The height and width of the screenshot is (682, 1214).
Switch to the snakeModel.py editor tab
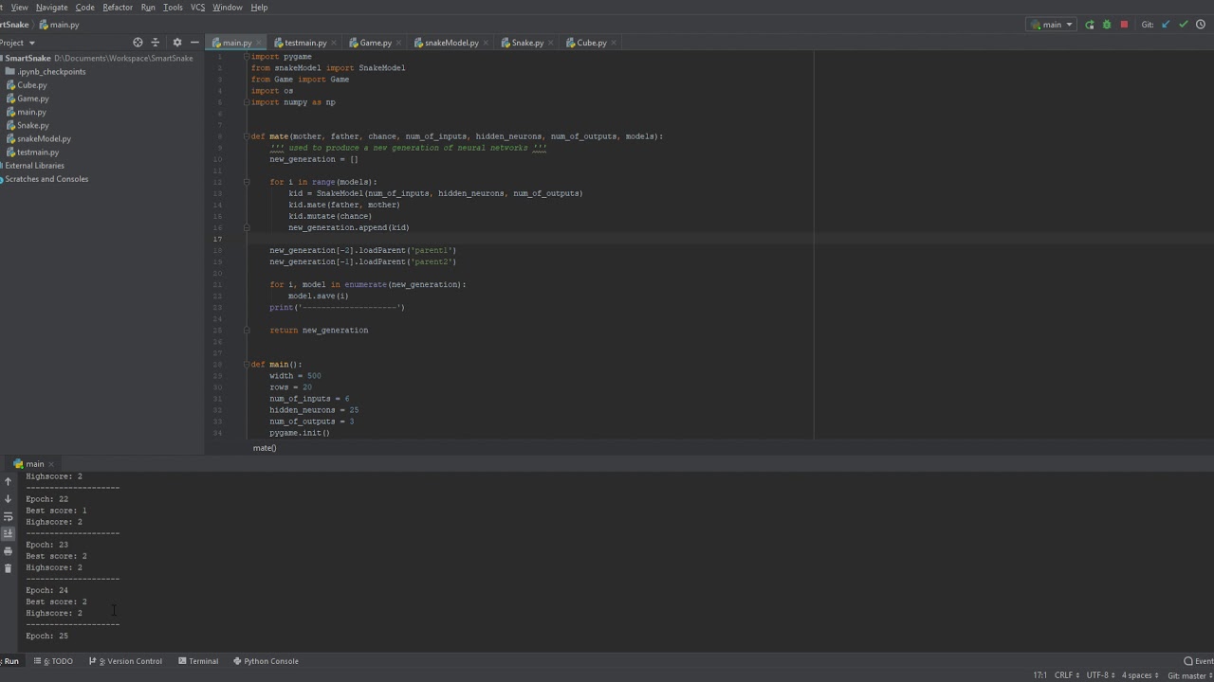tap(451, 43)
